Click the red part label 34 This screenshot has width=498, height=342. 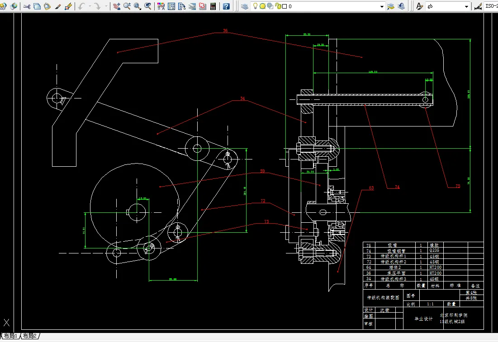(x=242, y=98)
